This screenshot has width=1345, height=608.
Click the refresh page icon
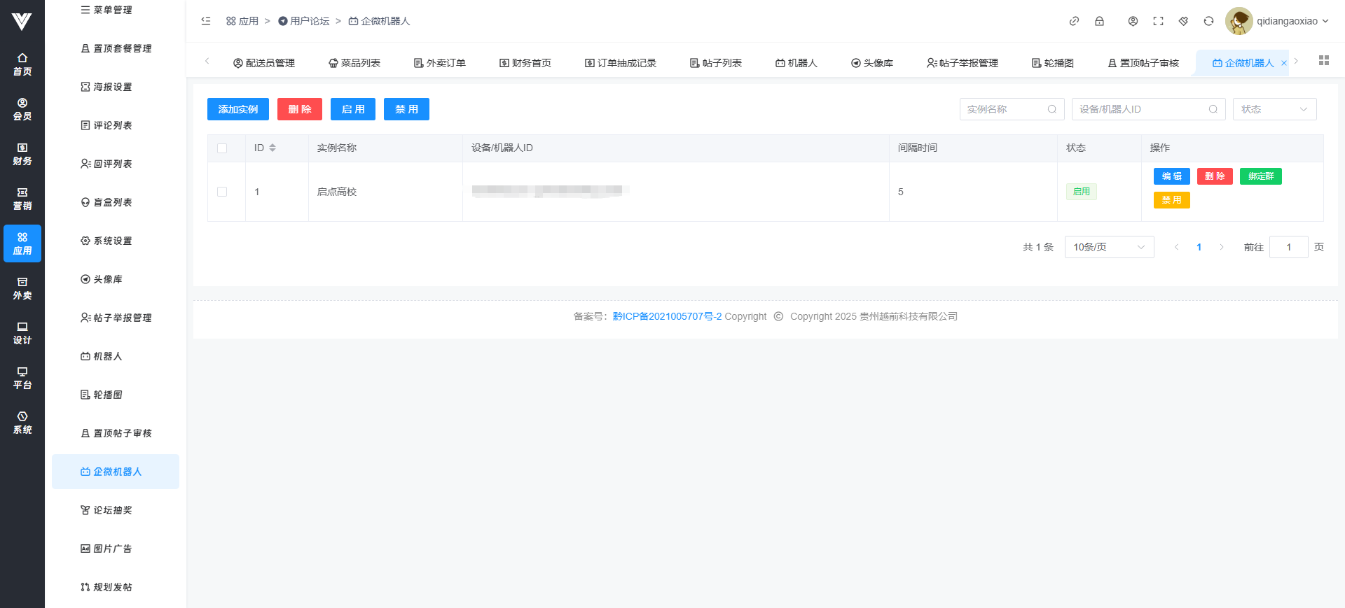click(x=1208, y=21)
